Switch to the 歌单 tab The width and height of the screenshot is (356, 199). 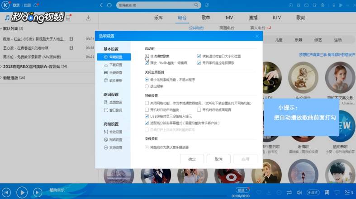pos(206,18)
